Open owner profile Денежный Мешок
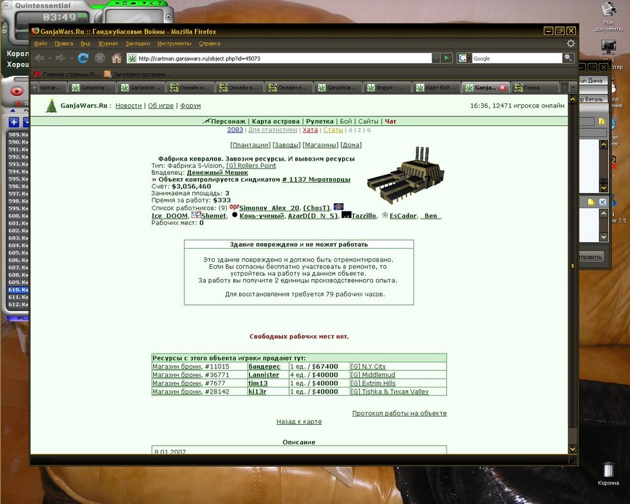 217,173
